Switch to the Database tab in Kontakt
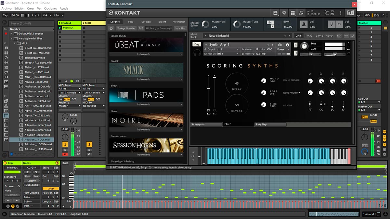Image resolution: width=390 pixels, height=219 pixels. coord(147,22)
